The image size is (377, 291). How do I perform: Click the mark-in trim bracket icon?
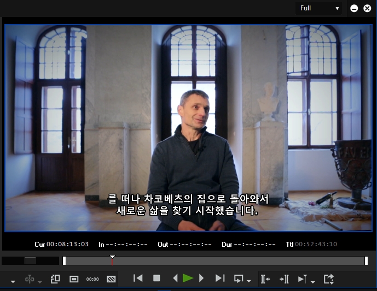click(x=265, y=279)
